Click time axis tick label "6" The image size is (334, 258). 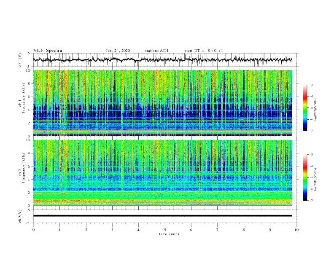(191, 230)
